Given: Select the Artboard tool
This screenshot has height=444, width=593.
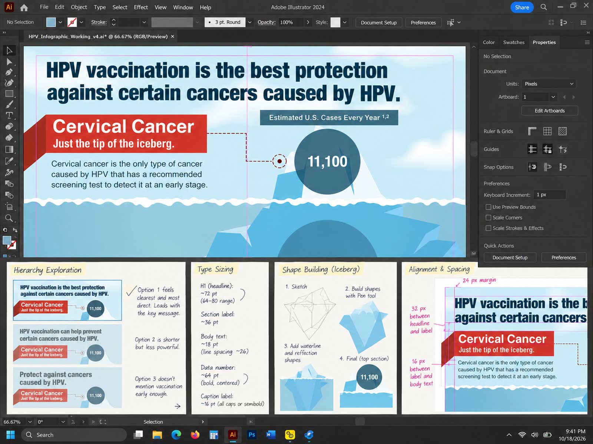Looking at the screenshot, I should [9, 206].
